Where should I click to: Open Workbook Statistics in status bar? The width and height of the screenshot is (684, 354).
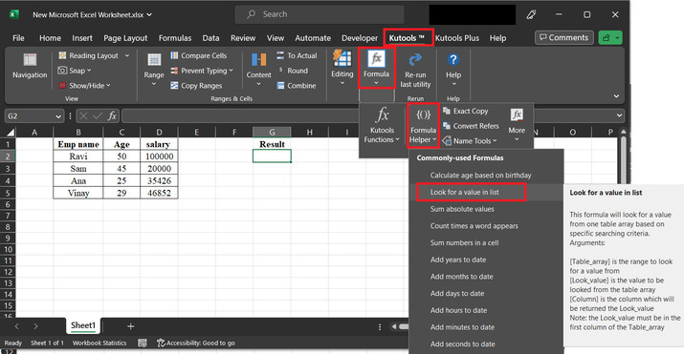[x=99, y=344]
